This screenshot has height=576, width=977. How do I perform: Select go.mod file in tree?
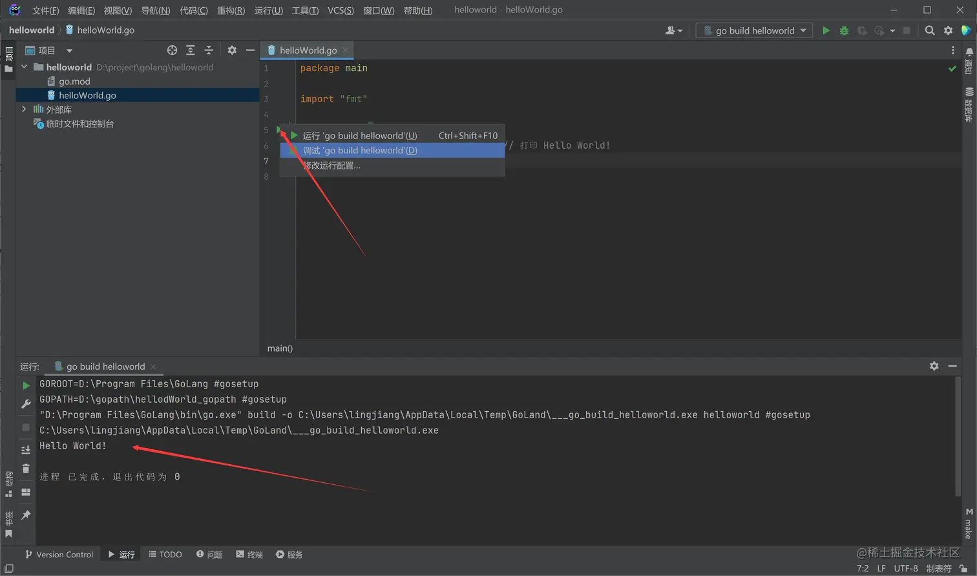pyautogui.click(x=74, y=81)
